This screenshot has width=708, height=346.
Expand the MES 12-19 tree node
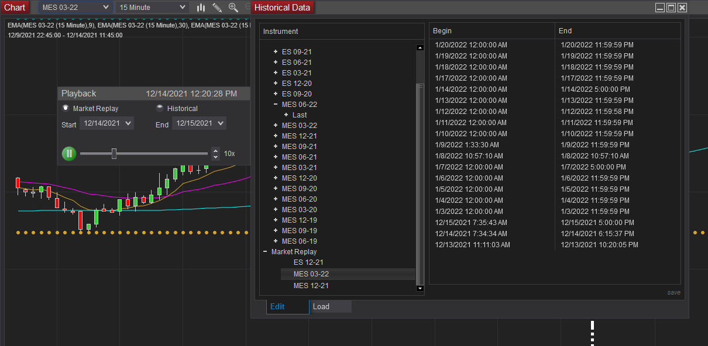pos(276,220)
